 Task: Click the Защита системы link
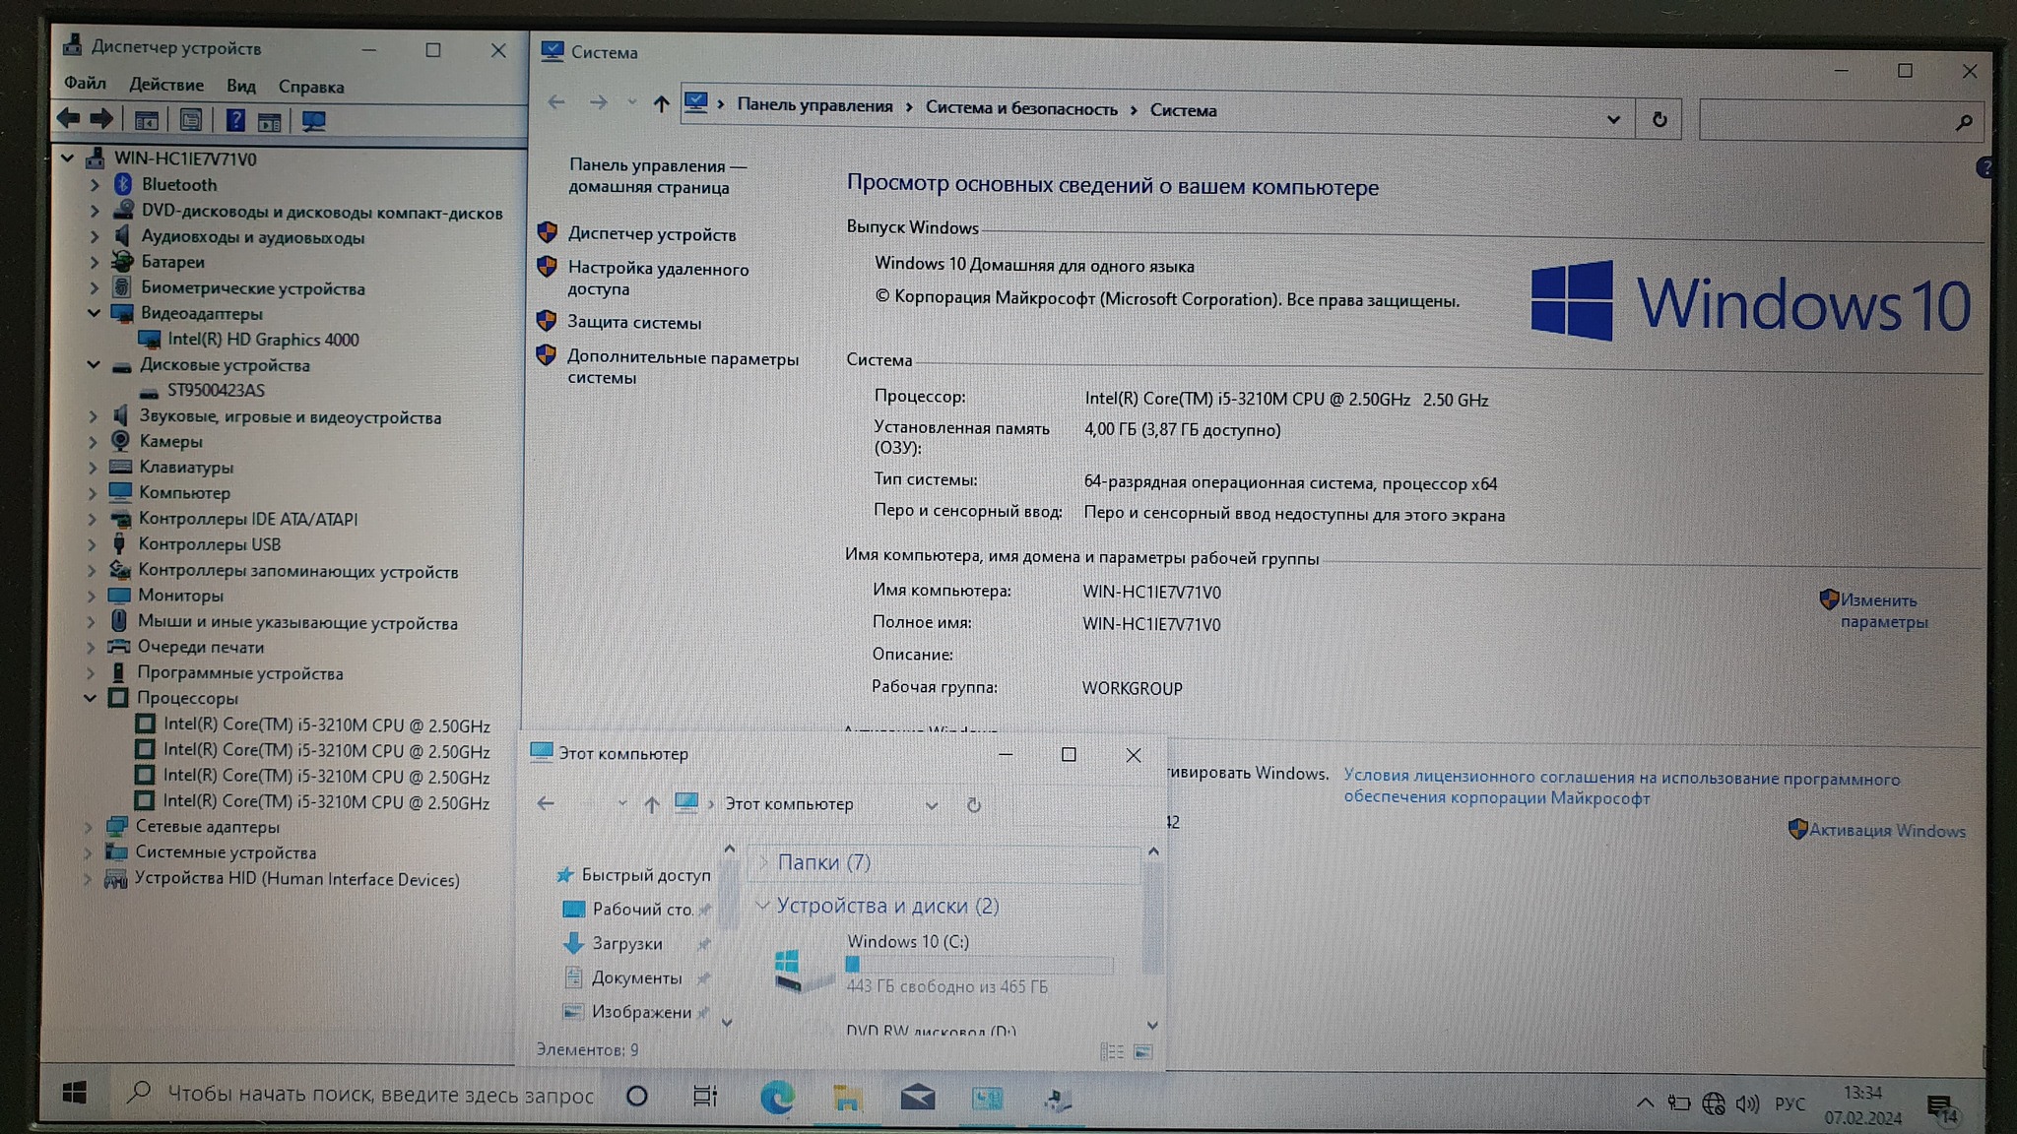tap(633, 323)
